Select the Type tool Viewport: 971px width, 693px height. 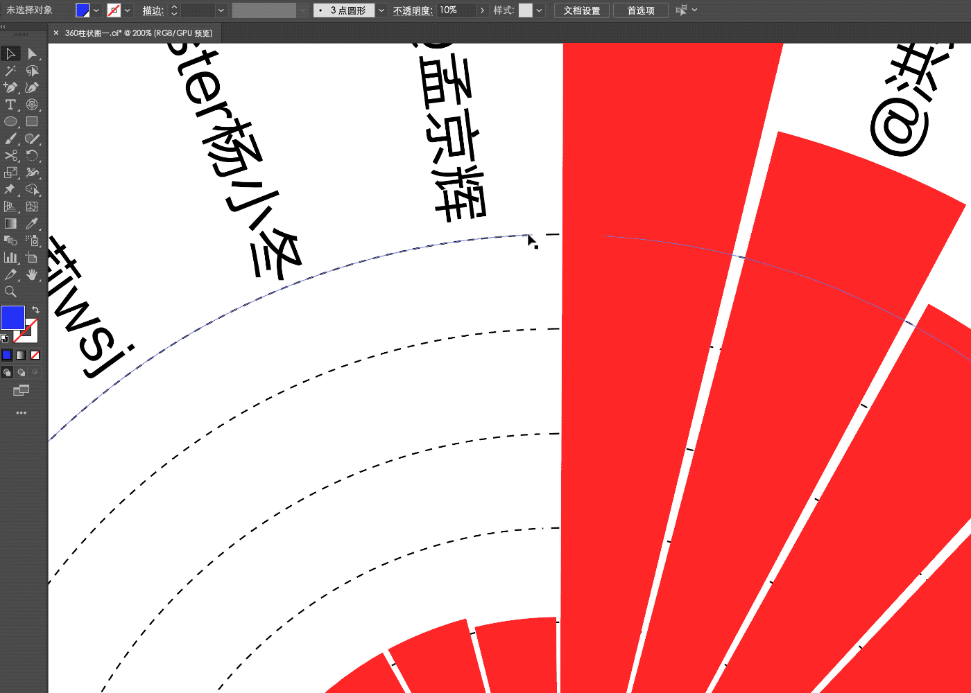[10, 105]
